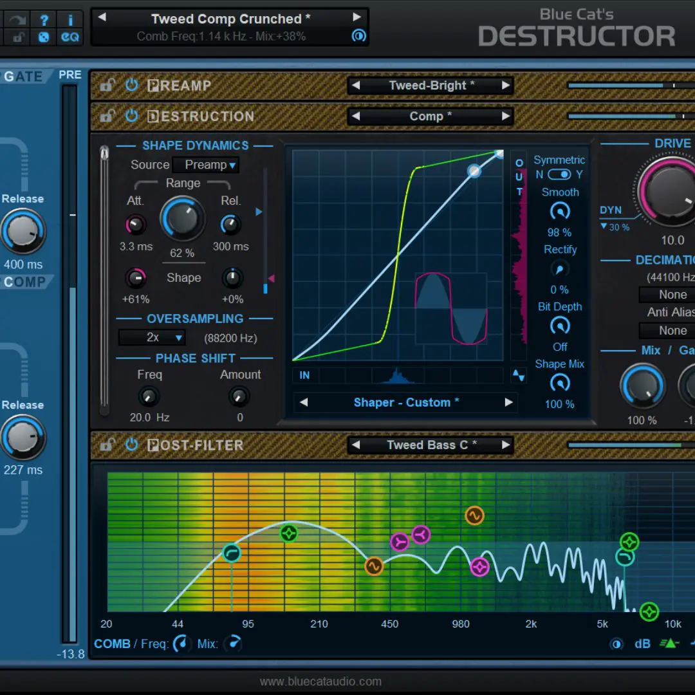Open the Source Preamp dropdown
695x695 pixels.
pos(206,165)
